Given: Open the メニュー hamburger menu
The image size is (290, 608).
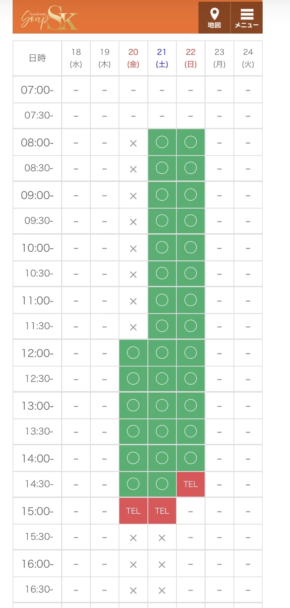Looking at the screenshot, I should [247, 18].
